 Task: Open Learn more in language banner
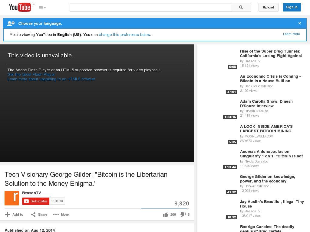pyautogui.click(x=292, y=34)
